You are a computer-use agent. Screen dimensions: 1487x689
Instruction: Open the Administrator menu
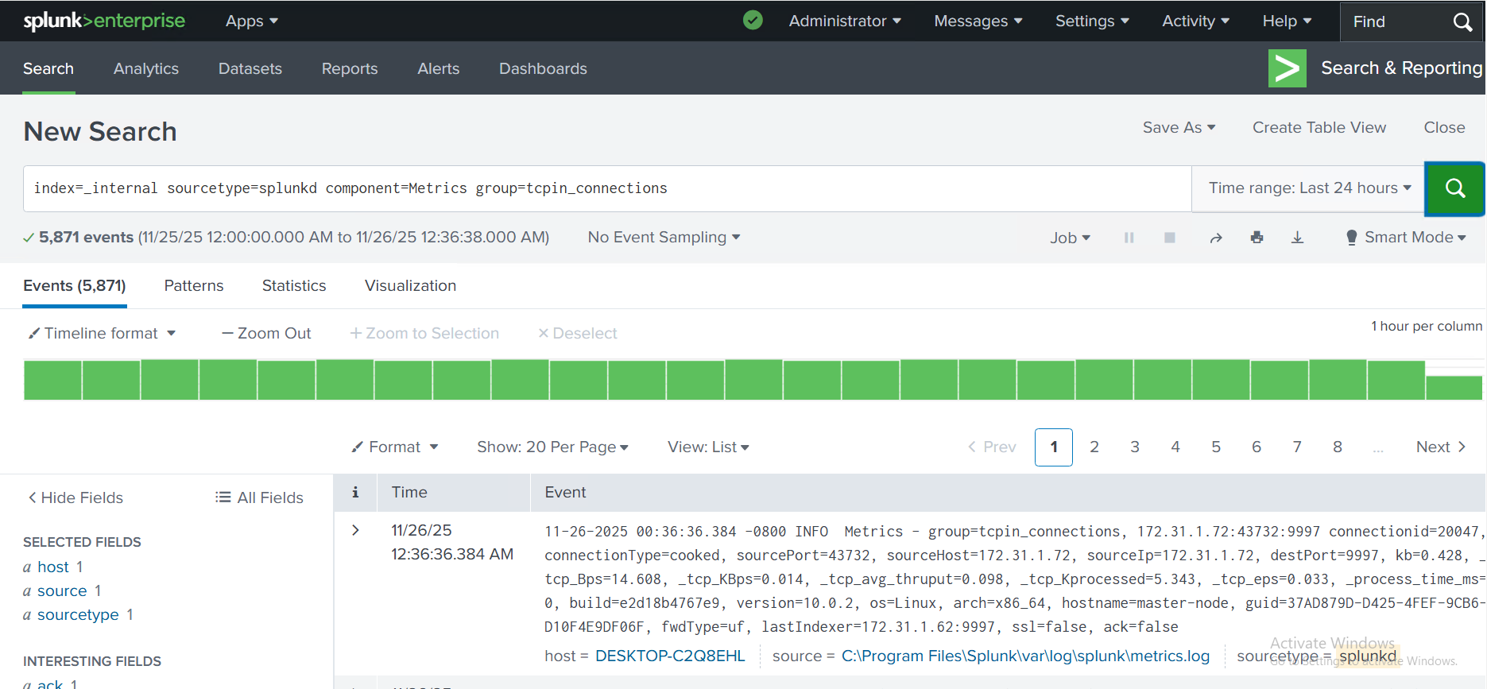845,21
